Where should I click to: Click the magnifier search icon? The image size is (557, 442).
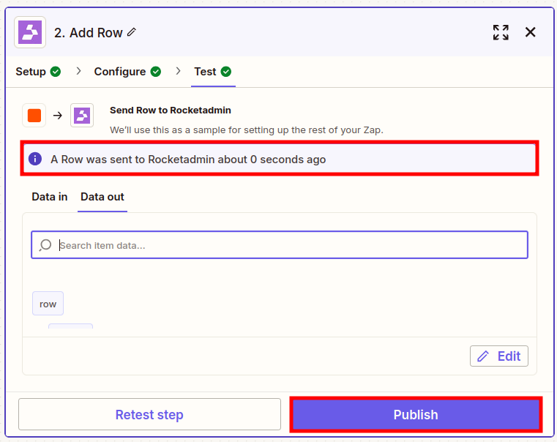point(45,245)
